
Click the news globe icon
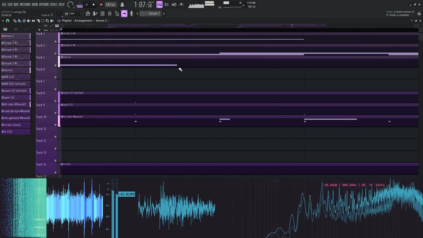[419, 14]
